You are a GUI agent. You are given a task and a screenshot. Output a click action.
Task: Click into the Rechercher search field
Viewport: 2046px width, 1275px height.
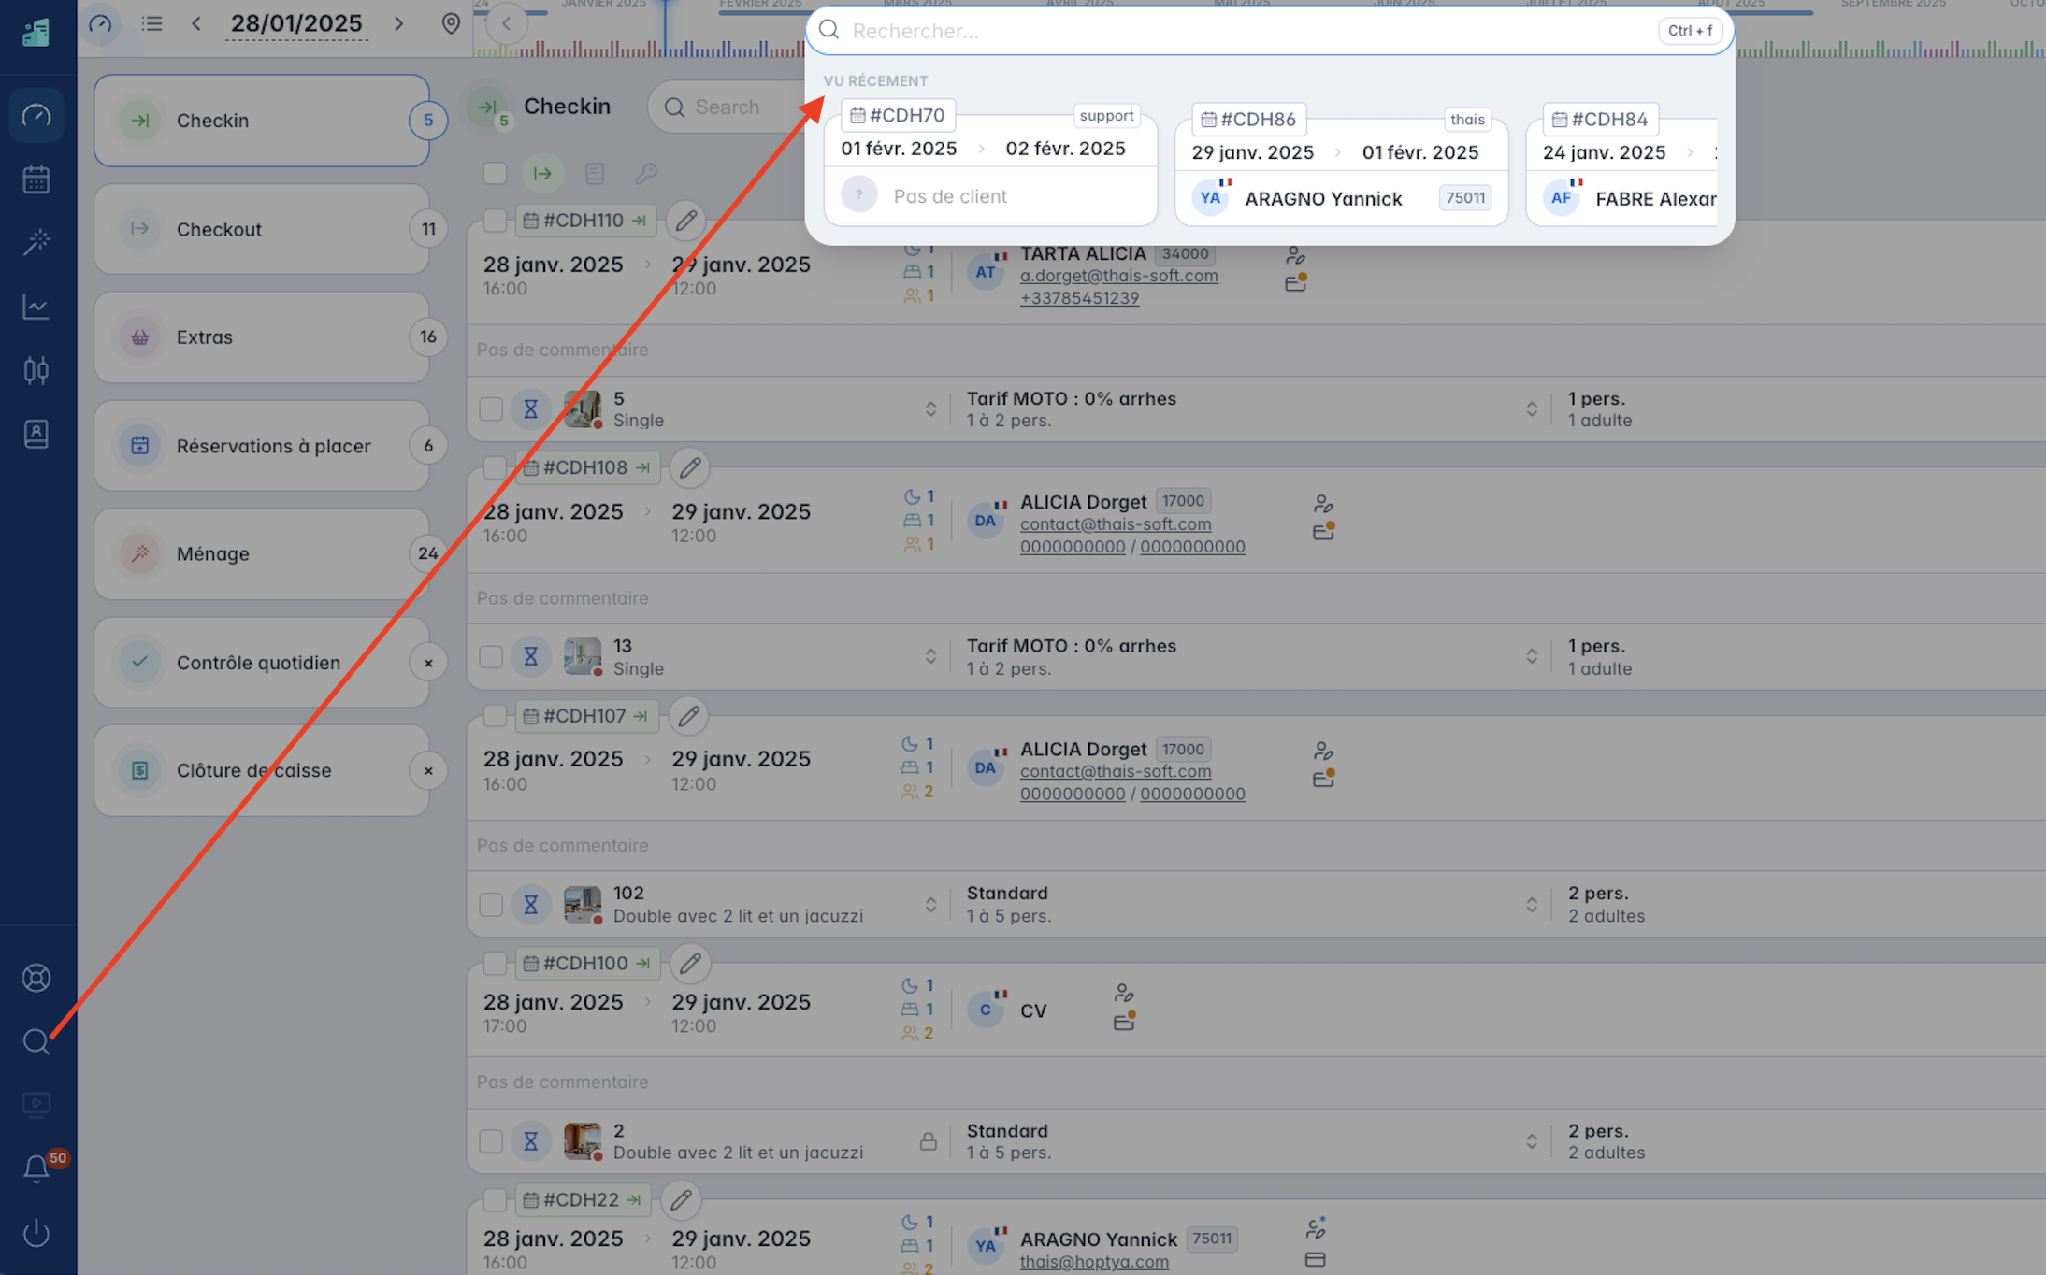[1269, 31]
